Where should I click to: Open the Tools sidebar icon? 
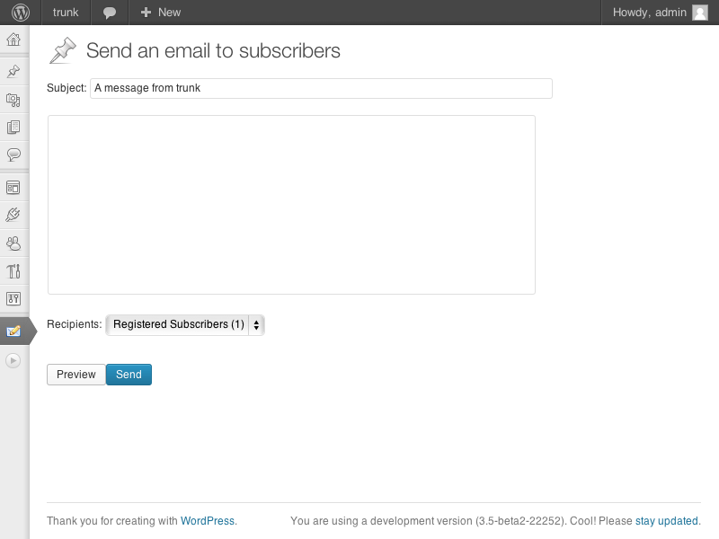pyautogui.click(x=13, y=271)
